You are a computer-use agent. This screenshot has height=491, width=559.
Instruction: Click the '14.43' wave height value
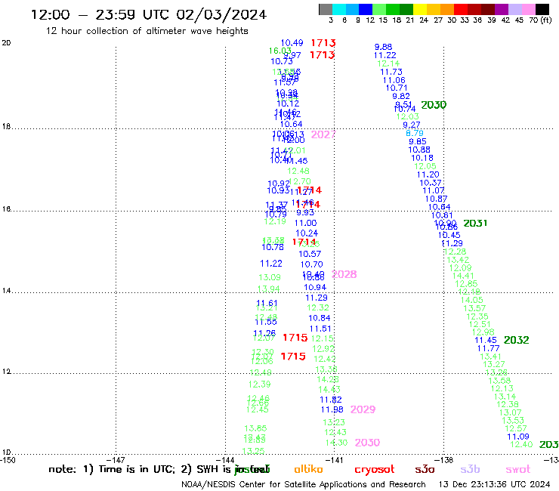coord(329,389)
